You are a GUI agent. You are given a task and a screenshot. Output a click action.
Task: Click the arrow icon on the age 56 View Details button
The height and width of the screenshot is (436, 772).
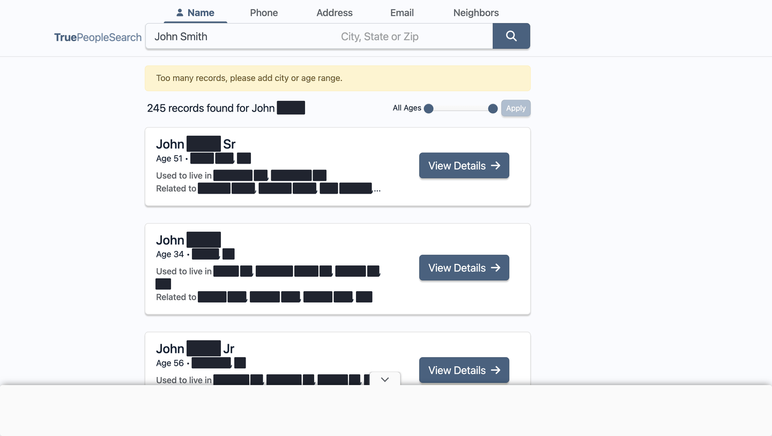coord(495,370)
